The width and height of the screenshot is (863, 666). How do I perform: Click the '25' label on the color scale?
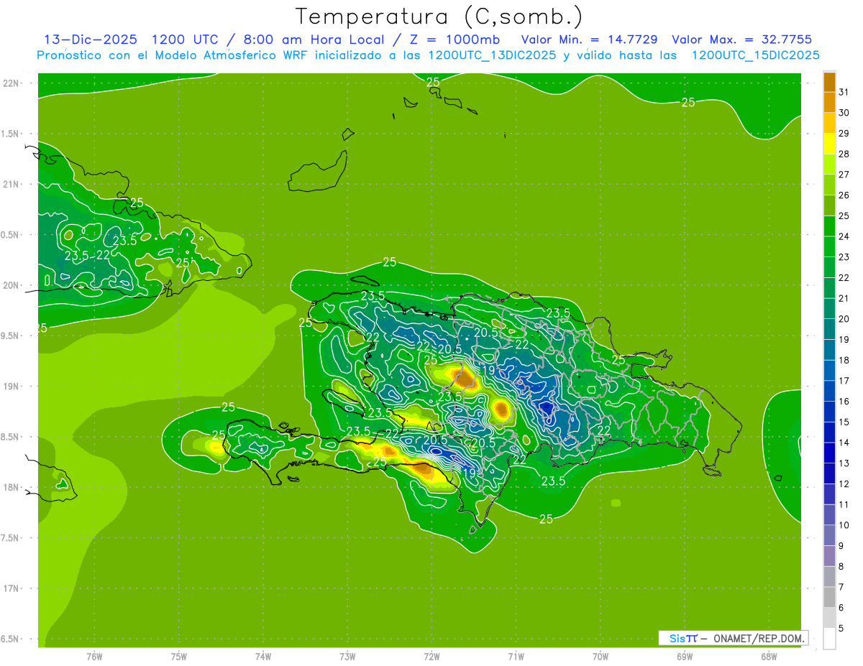pyautogui.click(x=844, y=216)
